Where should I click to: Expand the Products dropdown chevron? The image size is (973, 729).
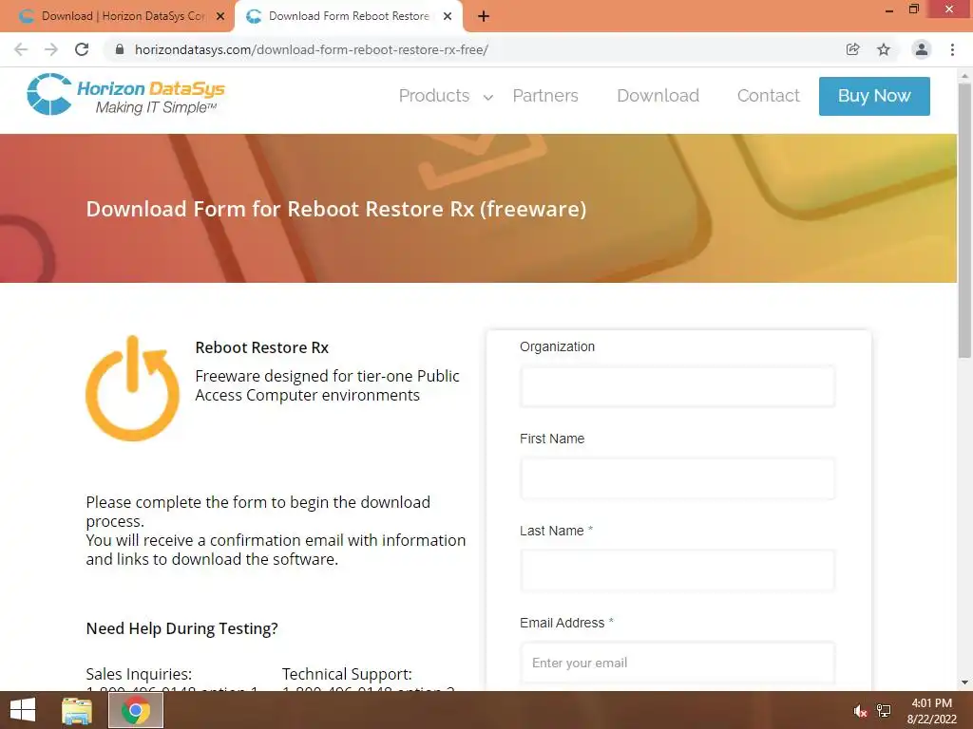(x=488, y=97)
